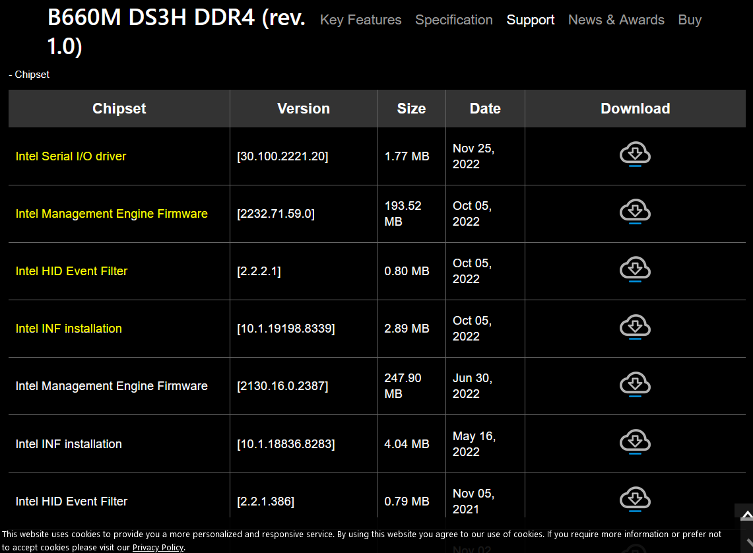
Task: Click the '- Chipset' section label
Action: click(x=29, y=75)
